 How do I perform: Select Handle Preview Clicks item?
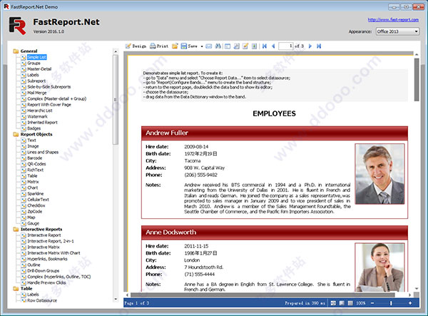46,282
